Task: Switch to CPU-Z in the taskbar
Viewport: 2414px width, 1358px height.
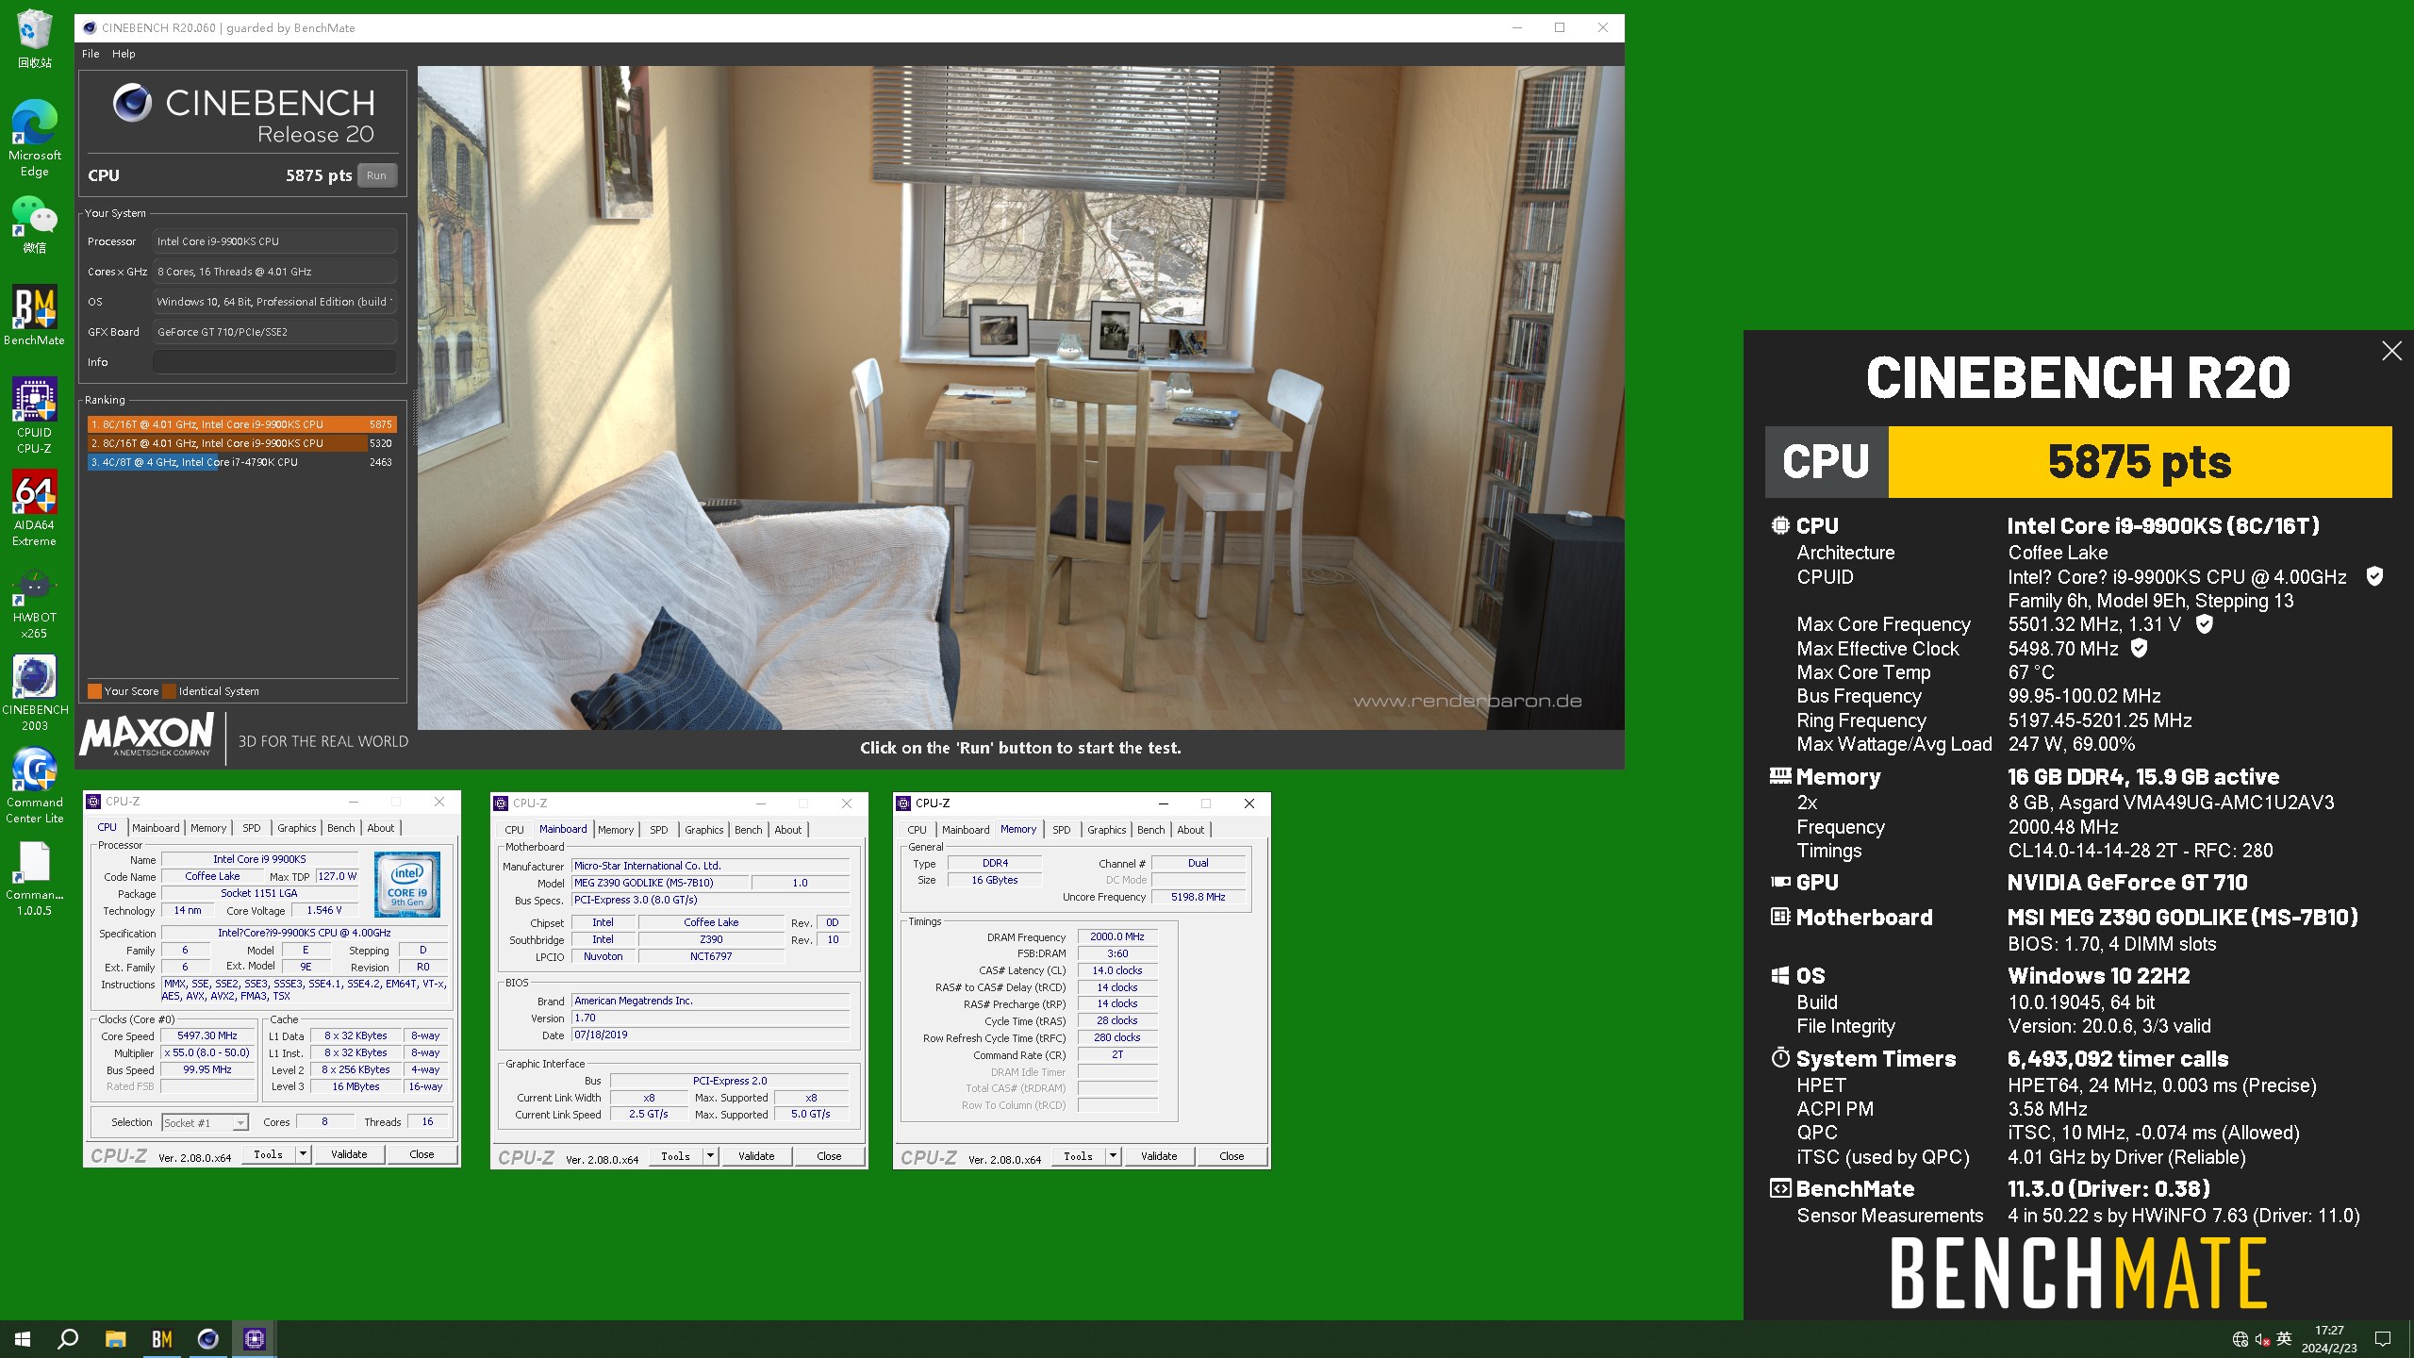Action: pyautogui.click(x=254, y=1339)
